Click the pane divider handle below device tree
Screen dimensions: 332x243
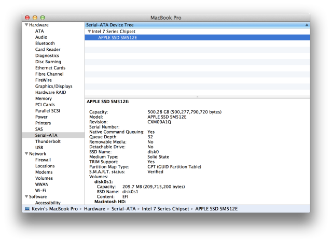pos(197,97)
